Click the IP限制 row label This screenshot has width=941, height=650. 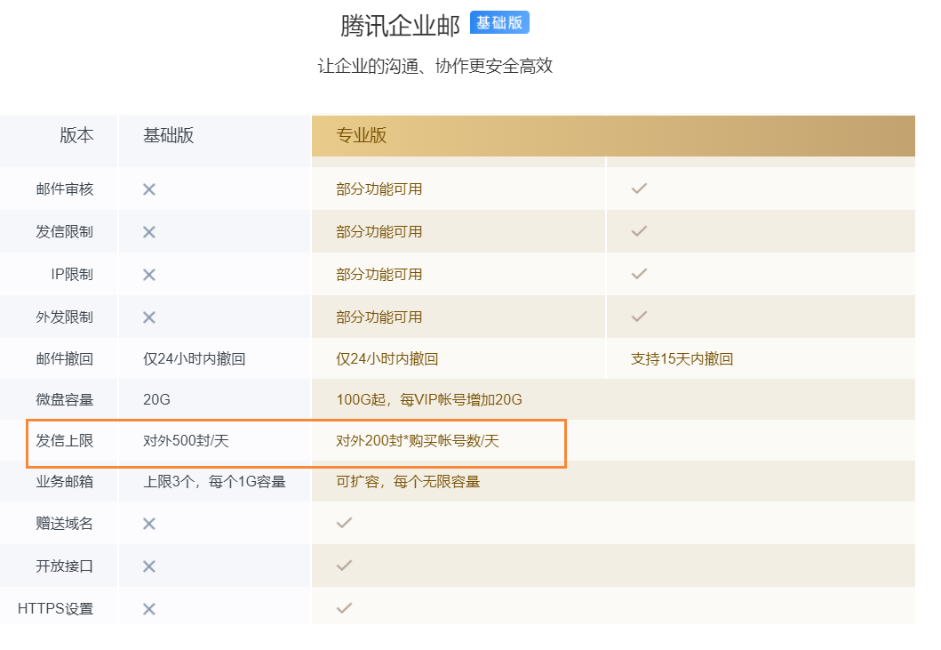pyautogui.click(x=72, y=275)
